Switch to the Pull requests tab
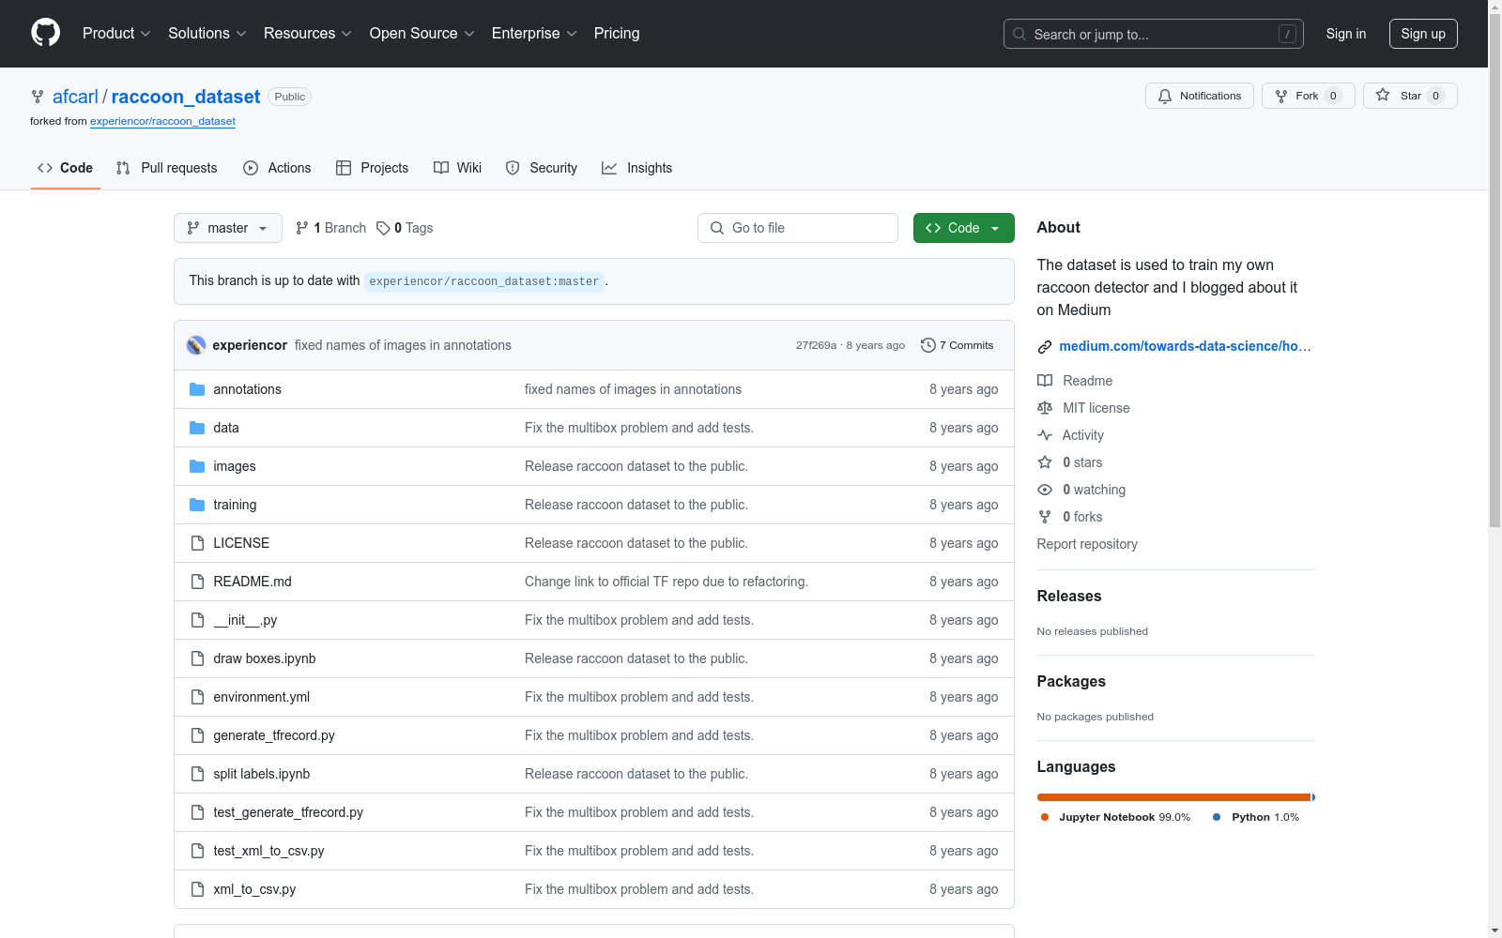 [x=166, y=168]
